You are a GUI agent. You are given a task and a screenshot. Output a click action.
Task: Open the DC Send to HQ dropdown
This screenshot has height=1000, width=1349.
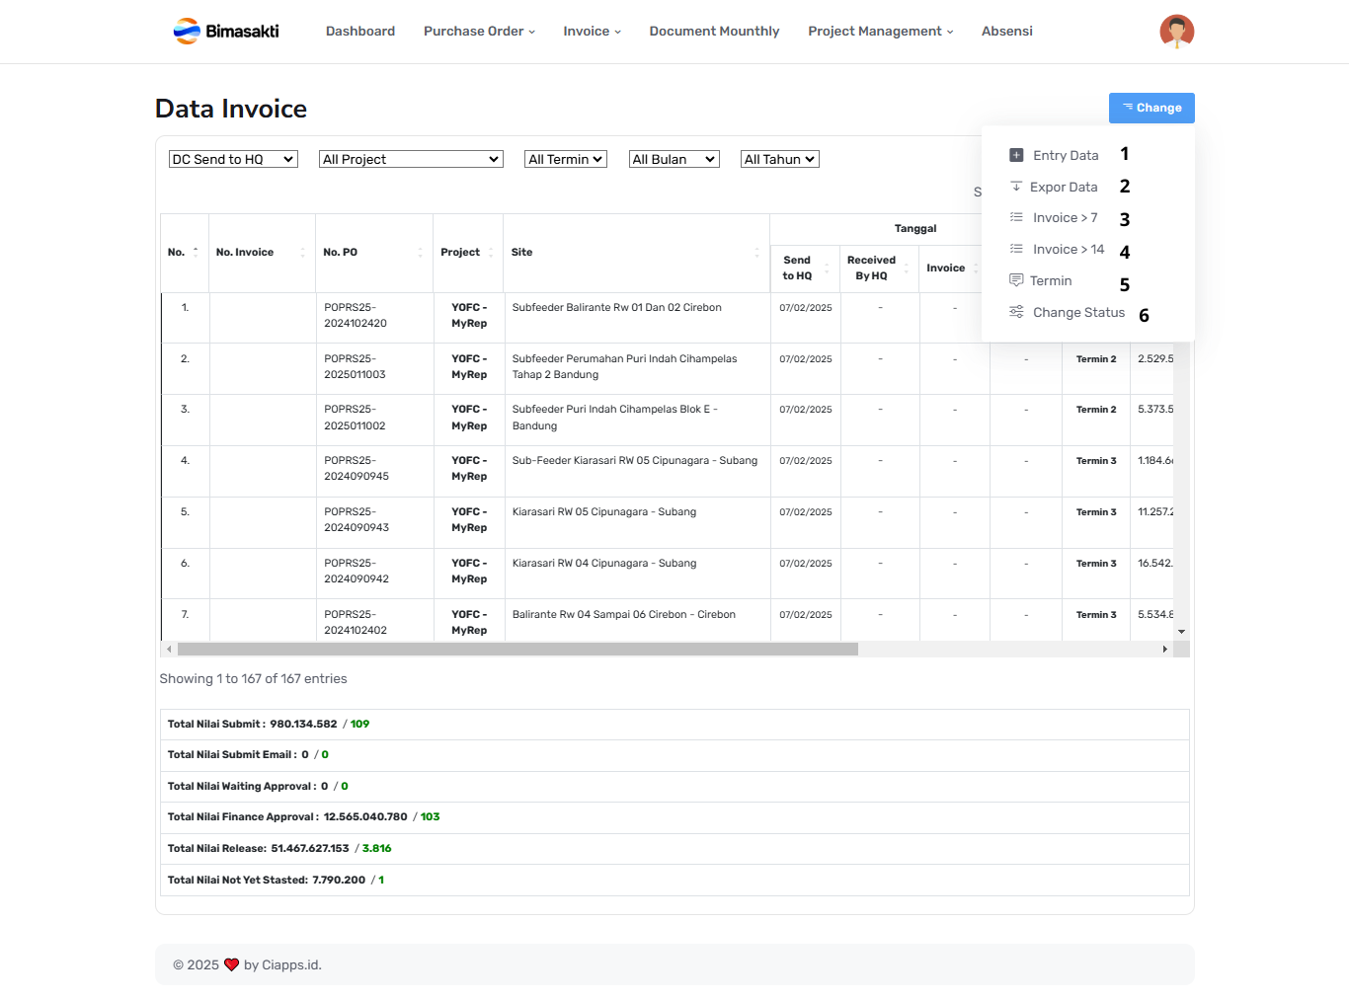coord(233,159)
